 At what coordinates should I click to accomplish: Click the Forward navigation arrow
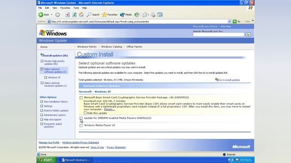point(58,14)
